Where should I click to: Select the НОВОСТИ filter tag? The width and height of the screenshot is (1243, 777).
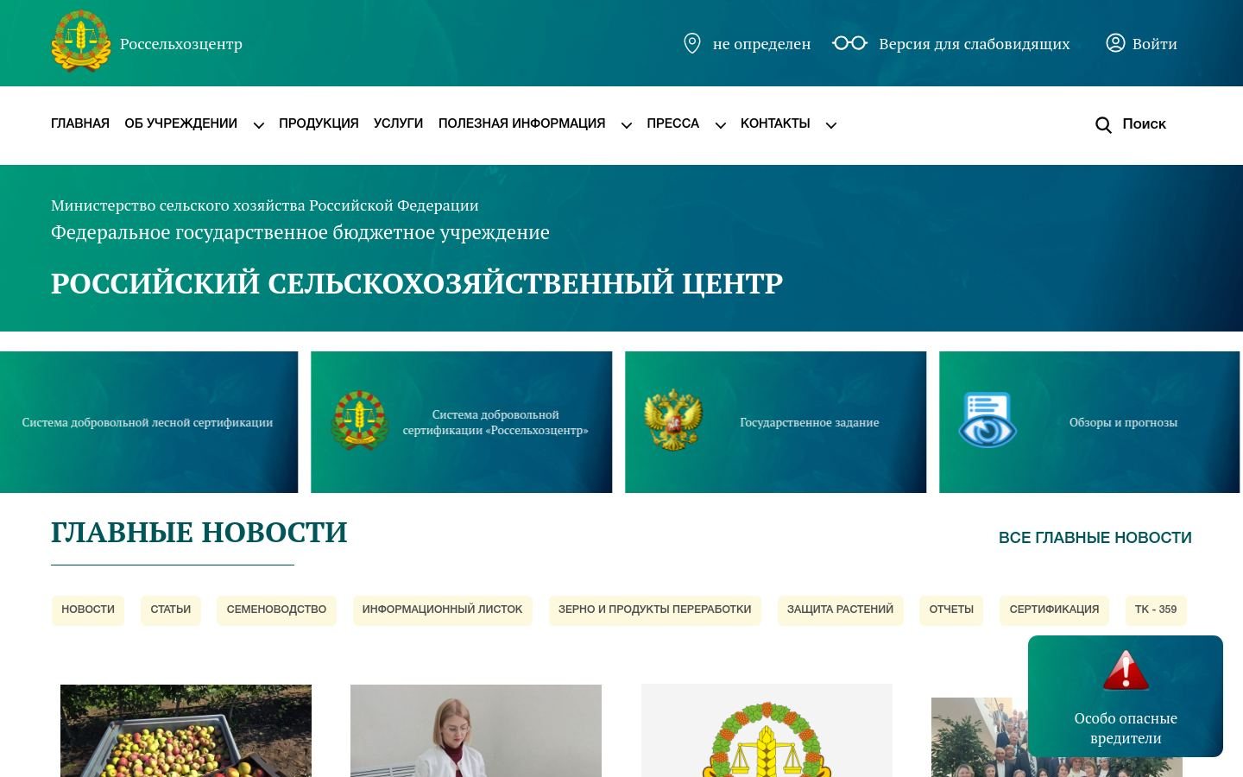88,610
